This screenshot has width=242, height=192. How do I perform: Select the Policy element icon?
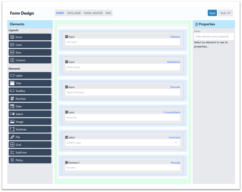click(12, 160)
